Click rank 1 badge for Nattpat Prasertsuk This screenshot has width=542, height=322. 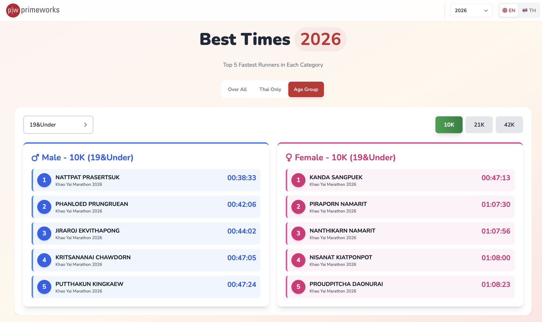tap(44, 180)
